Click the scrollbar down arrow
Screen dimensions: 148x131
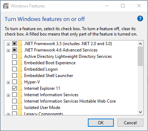pyautogui.click(x=140, y=112)
